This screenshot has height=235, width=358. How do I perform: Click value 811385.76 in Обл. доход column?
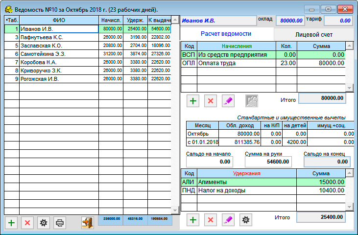[x=247, y=142]
